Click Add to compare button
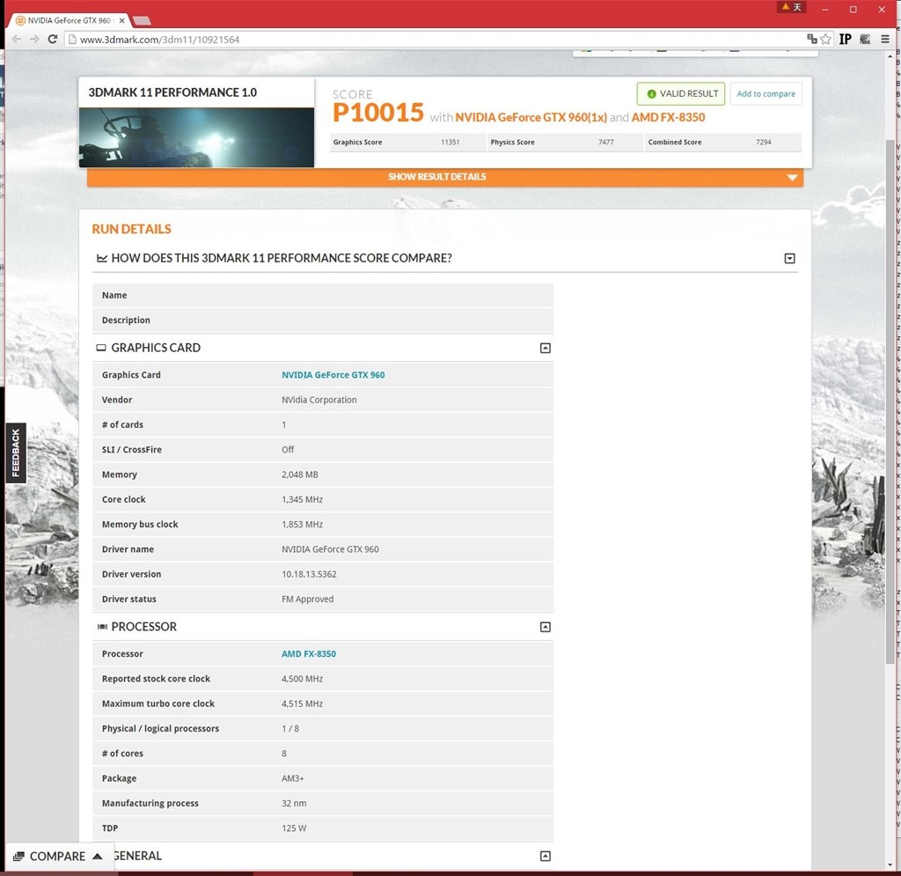 (766, 93)
